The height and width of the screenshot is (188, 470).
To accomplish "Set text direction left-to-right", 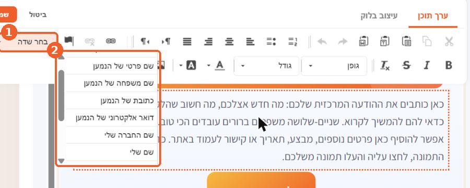I will click(x=166, y=41).
